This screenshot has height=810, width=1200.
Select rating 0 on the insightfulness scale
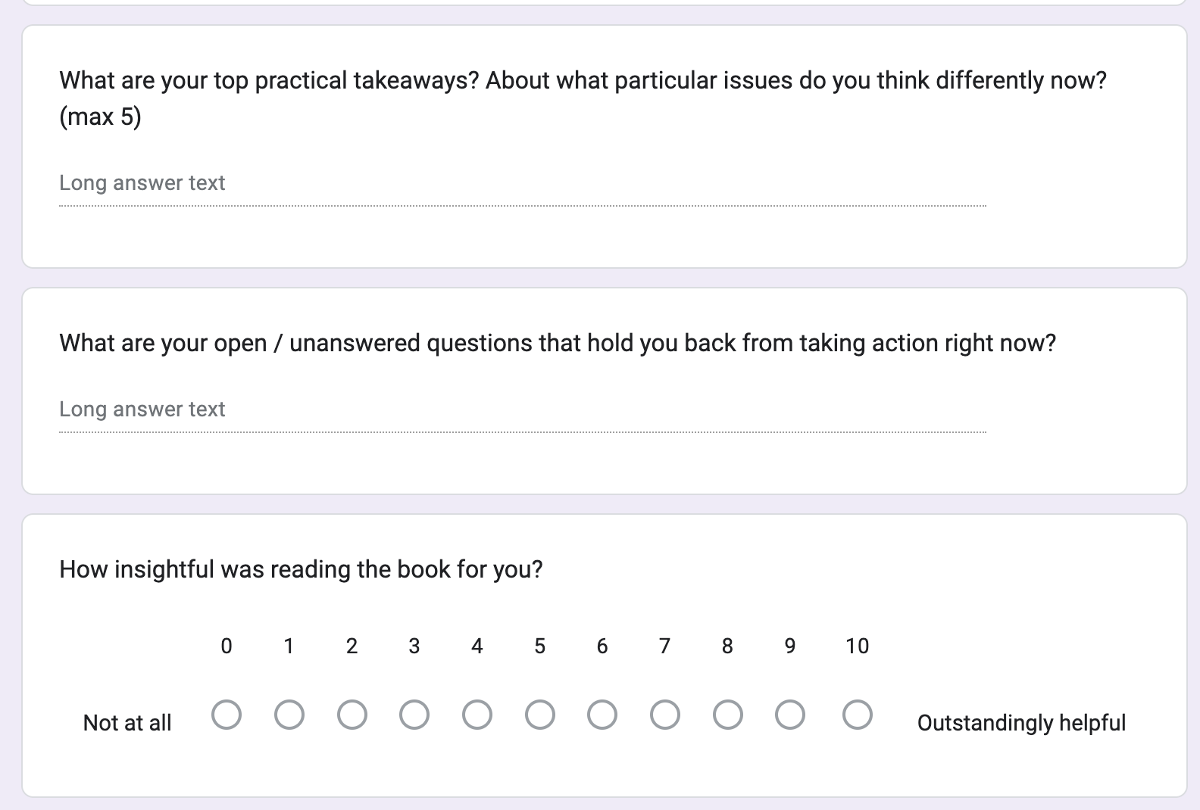(227, 714)
